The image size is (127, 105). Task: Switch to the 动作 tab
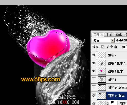pyautogui.click(x=119, y=35)
